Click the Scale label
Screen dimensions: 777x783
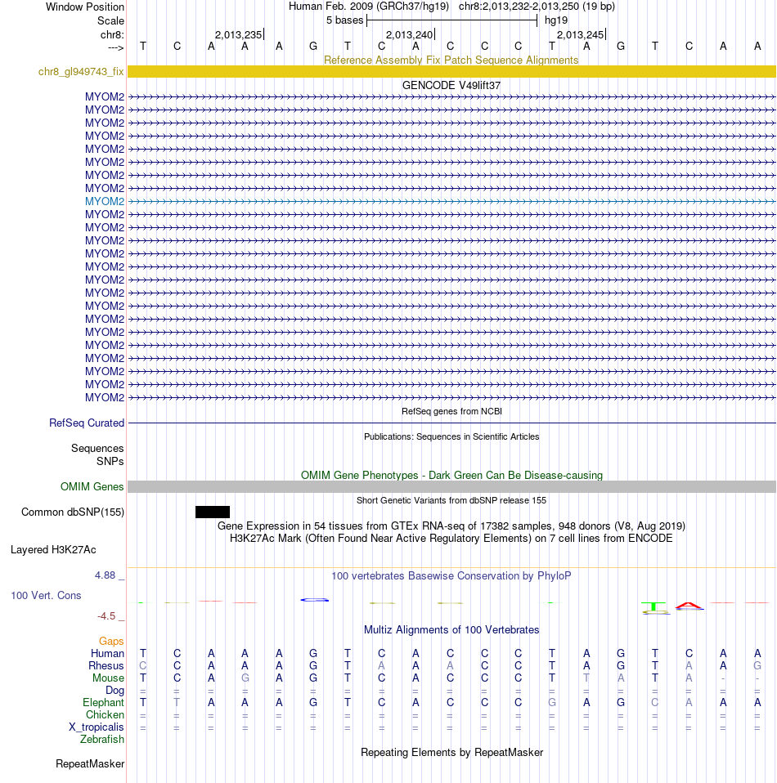coord(110,21)
